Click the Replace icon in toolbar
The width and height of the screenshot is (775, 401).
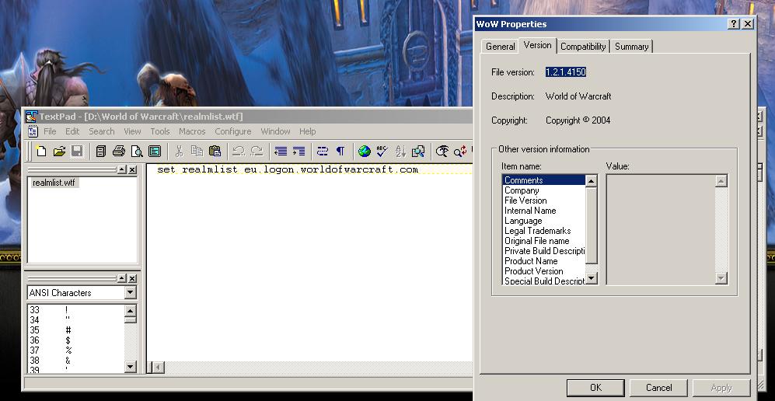click(x=460, y=151)
